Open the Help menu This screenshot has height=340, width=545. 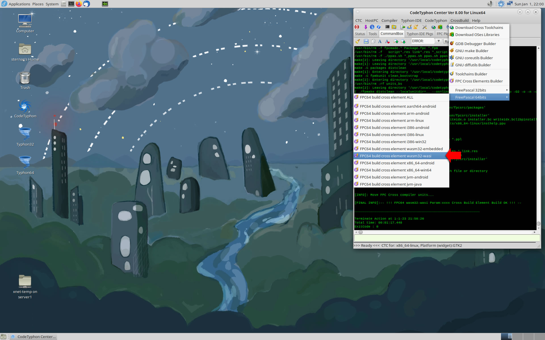click(x=476, y=20)
